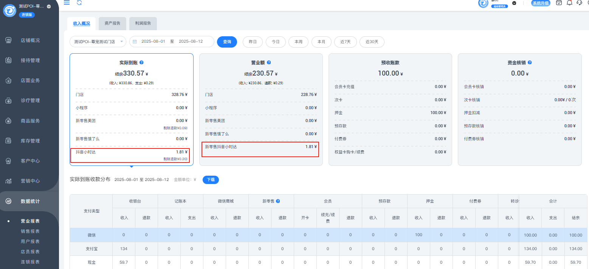Click the 接待管理 sidebar icon

(x=8, y=60)
